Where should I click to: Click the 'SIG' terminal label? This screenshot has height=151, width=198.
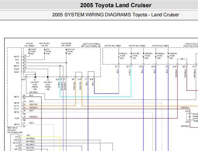pos(17,63)
